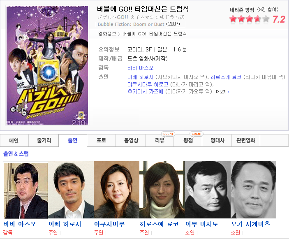The height and width of the screenshot is (239, 289).
Task: Click the EVENT badge above 리뷰
Action: coord(168,134)
